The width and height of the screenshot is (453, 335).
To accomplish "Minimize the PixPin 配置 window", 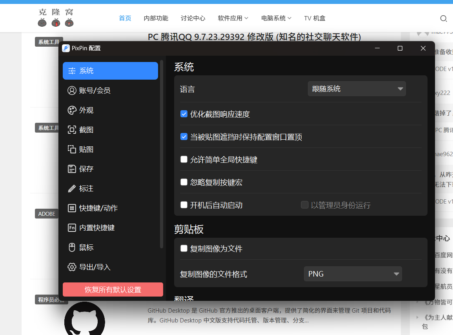I will (377, 48).
